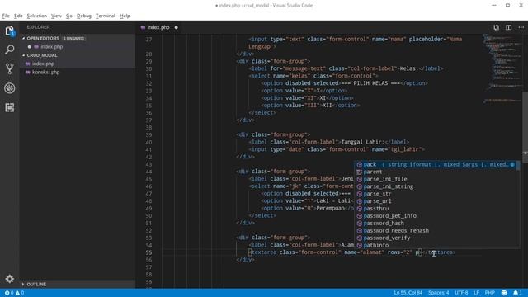This screenshot has height=297, width=528.
Task: Expand the Outline section
Action: coord(77,284)
